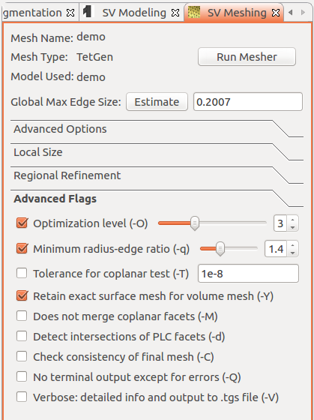
Task: Enable Tolerance for coplanar test (-T)
Action: [22, 274]
